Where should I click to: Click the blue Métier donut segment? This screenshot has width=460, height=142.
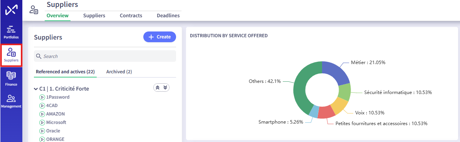336,72
